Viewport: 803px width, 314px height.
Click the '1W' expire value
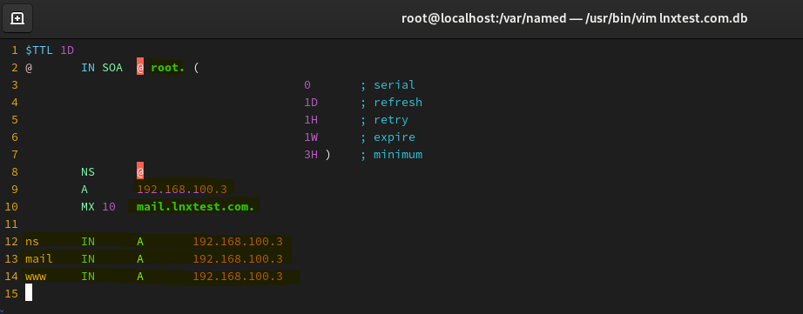(x=311, y=137)
